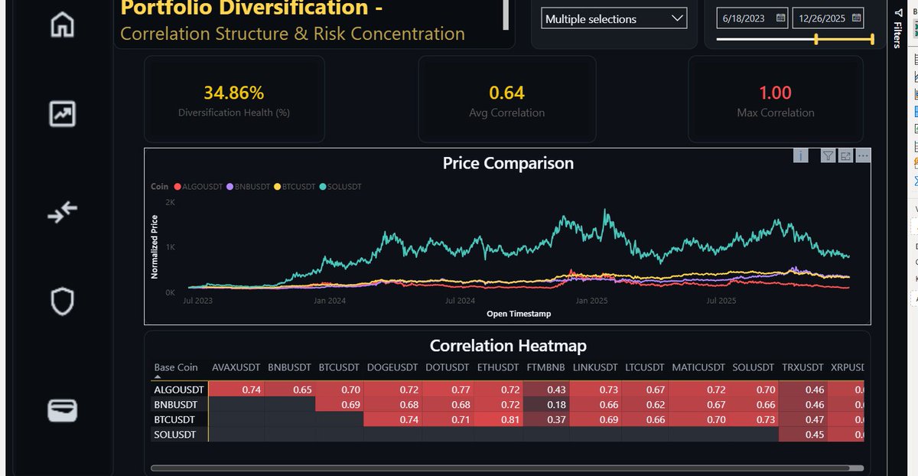Click the Max Correlation 1.00 card
Screen dimensions: 918x476
[775, 99]
